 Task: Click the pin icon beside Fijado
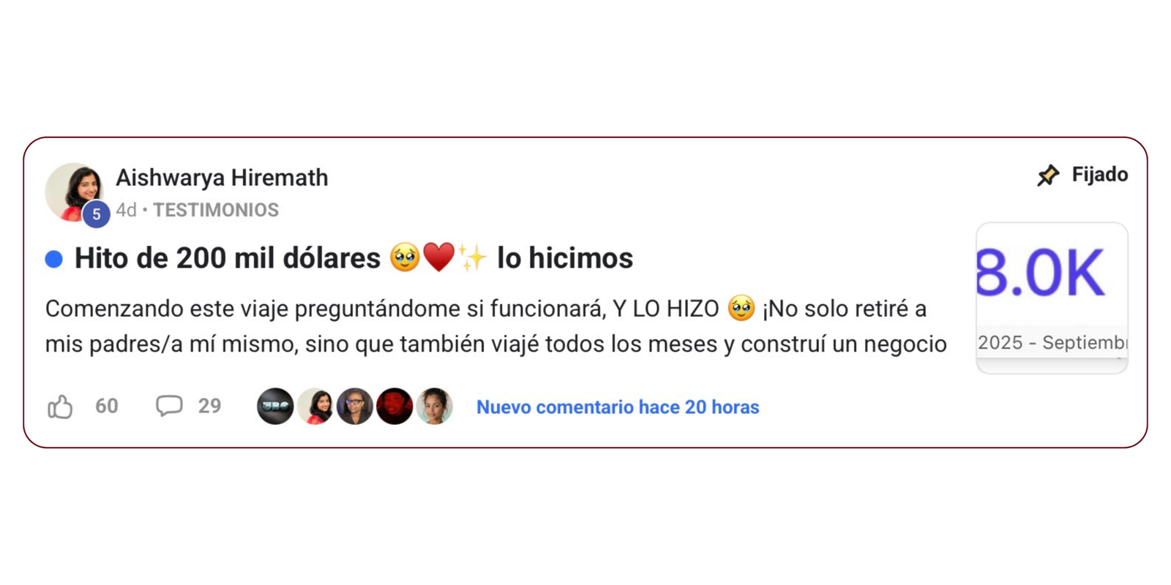tap(1048, 175)
